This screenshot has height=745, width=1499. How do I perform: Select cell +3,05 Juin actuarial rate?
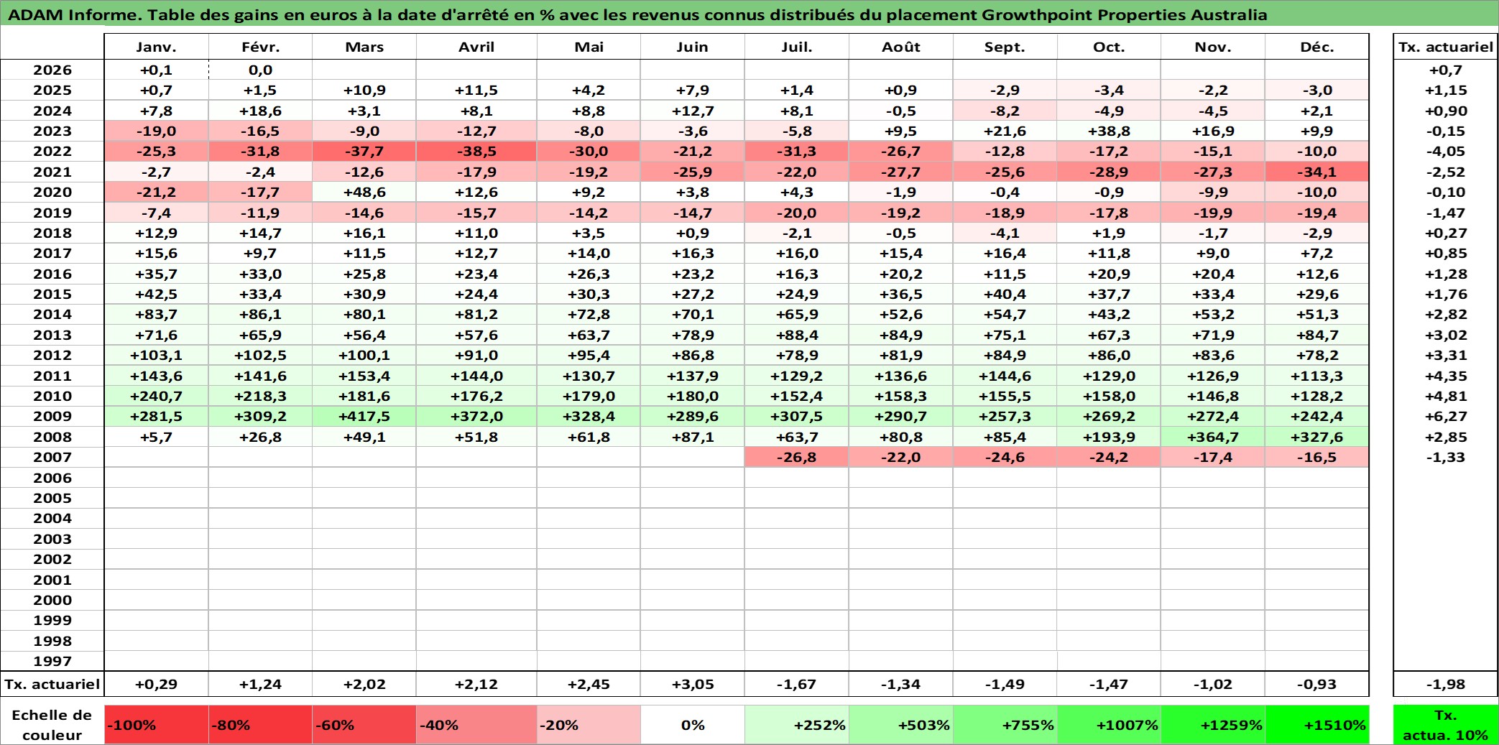coord(693,684)
